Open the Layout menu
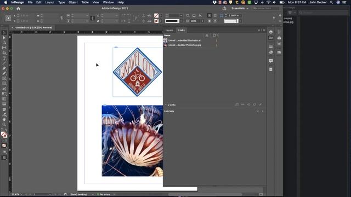The image size is (351, 197). (50, 2)
